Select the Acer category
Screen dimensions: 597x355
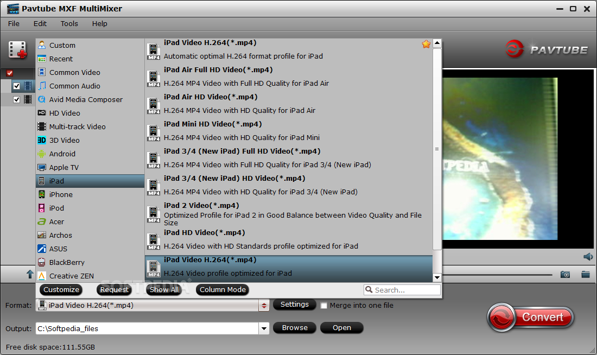[90, 221]
